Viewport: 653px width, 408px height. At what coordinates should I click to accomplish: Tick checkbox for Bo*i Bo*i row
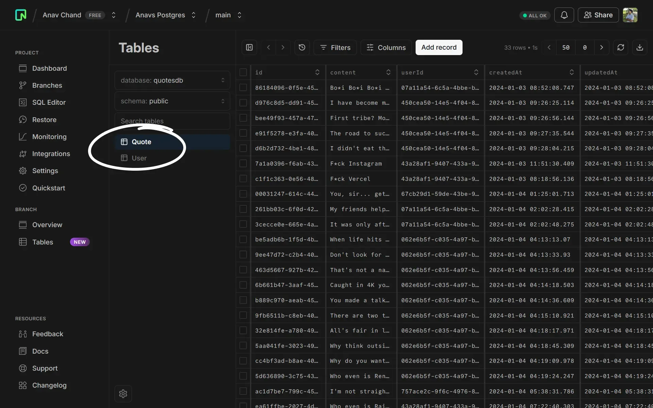(x=243, y=88)
